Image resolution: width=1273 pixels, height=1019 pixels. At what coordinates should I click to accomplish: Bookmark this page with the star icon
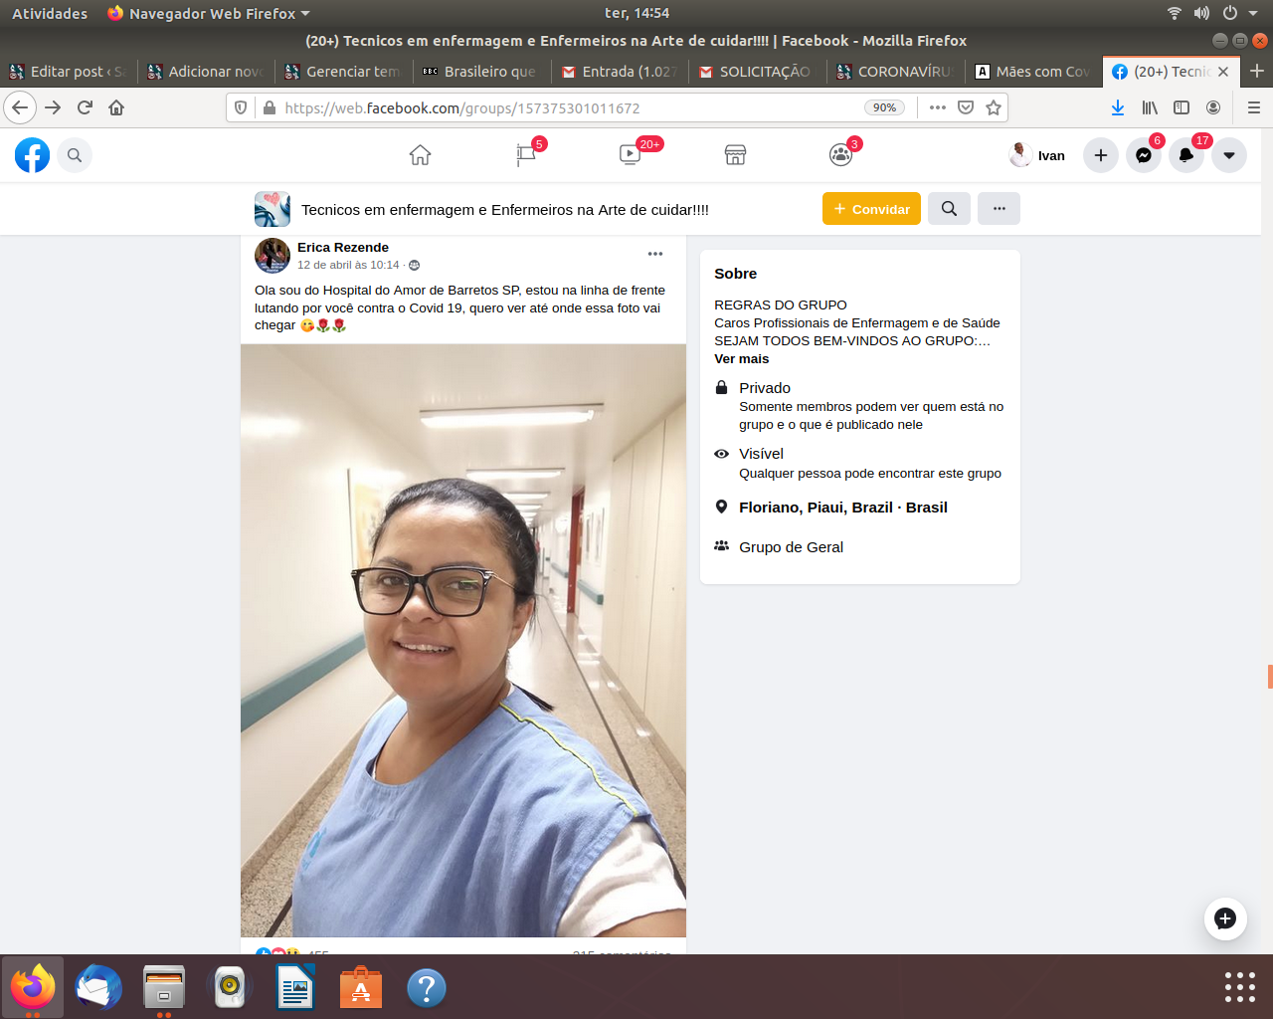(x=993, y=107)
